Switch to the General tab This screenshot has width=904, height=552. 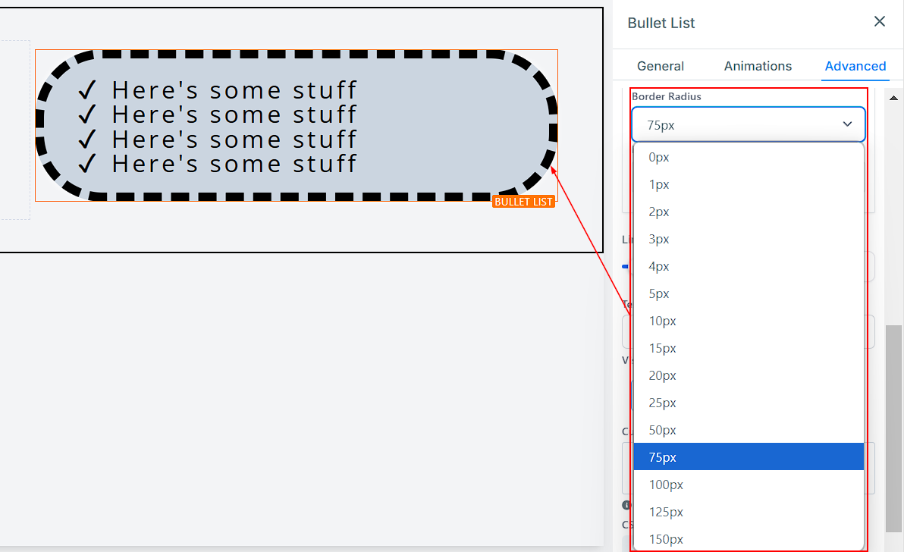click(660, 66)
